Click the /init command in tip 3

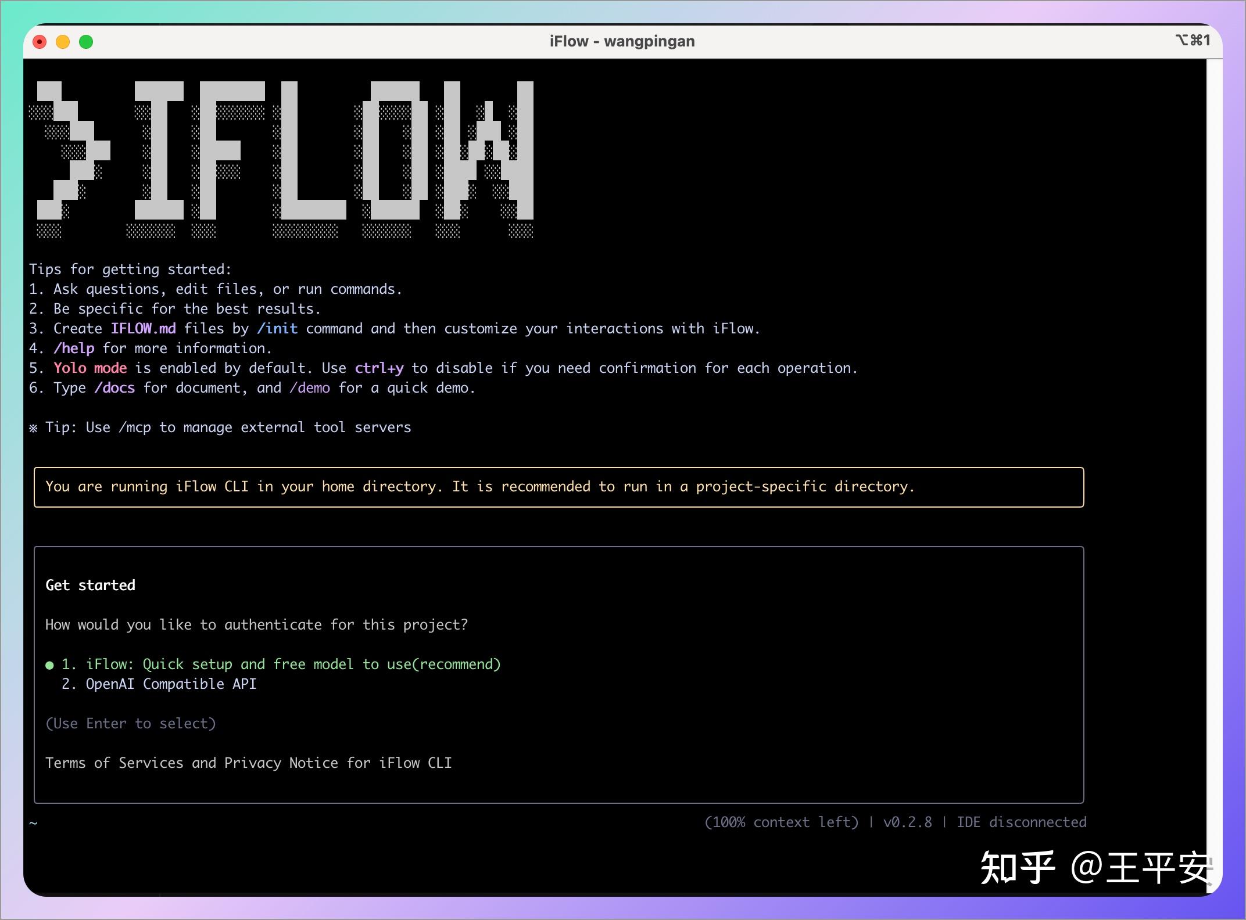coord(278,328)
